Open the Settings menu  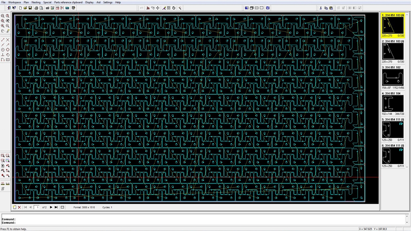tap(108, 2)
